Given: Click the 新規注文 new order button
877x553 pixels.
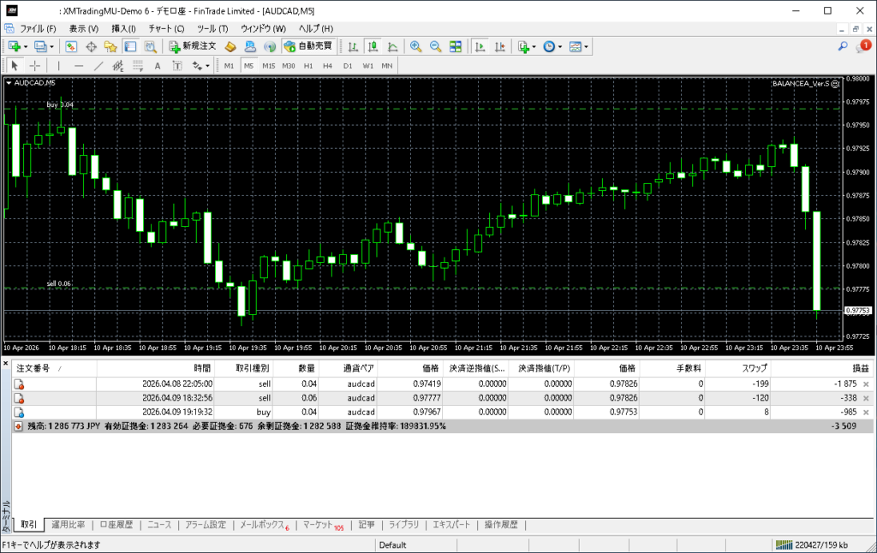Looking at the screenshot, I should tap(194, 46).
